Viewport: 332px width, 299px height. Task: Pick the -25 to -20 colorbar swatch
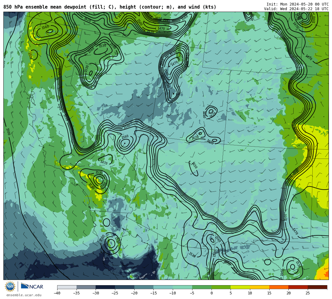click(125, 287)
